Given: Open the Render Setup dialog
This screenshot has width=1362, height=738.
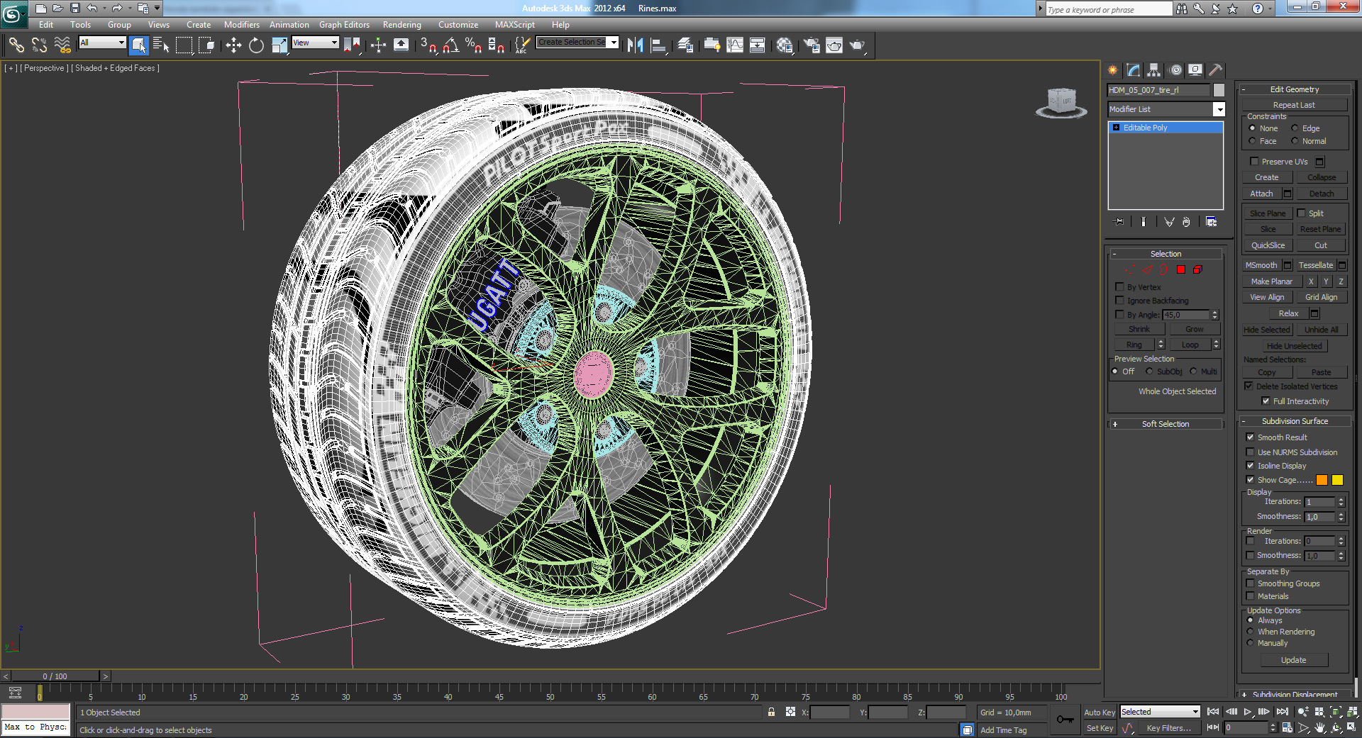Looking at the screenshot, I should click(x=812, y=45).
